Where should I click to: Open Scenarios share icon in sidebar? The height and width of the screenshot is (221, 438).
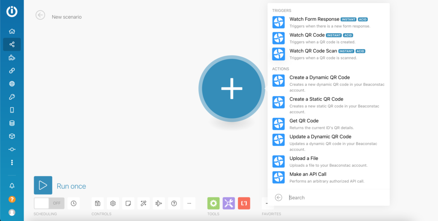pyautogui.click(x=12, y=44)
